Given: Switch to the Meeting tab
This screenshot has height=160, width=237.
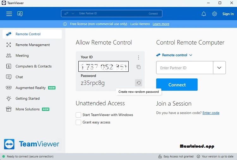Looking at the screenshot, I should 22,56.
